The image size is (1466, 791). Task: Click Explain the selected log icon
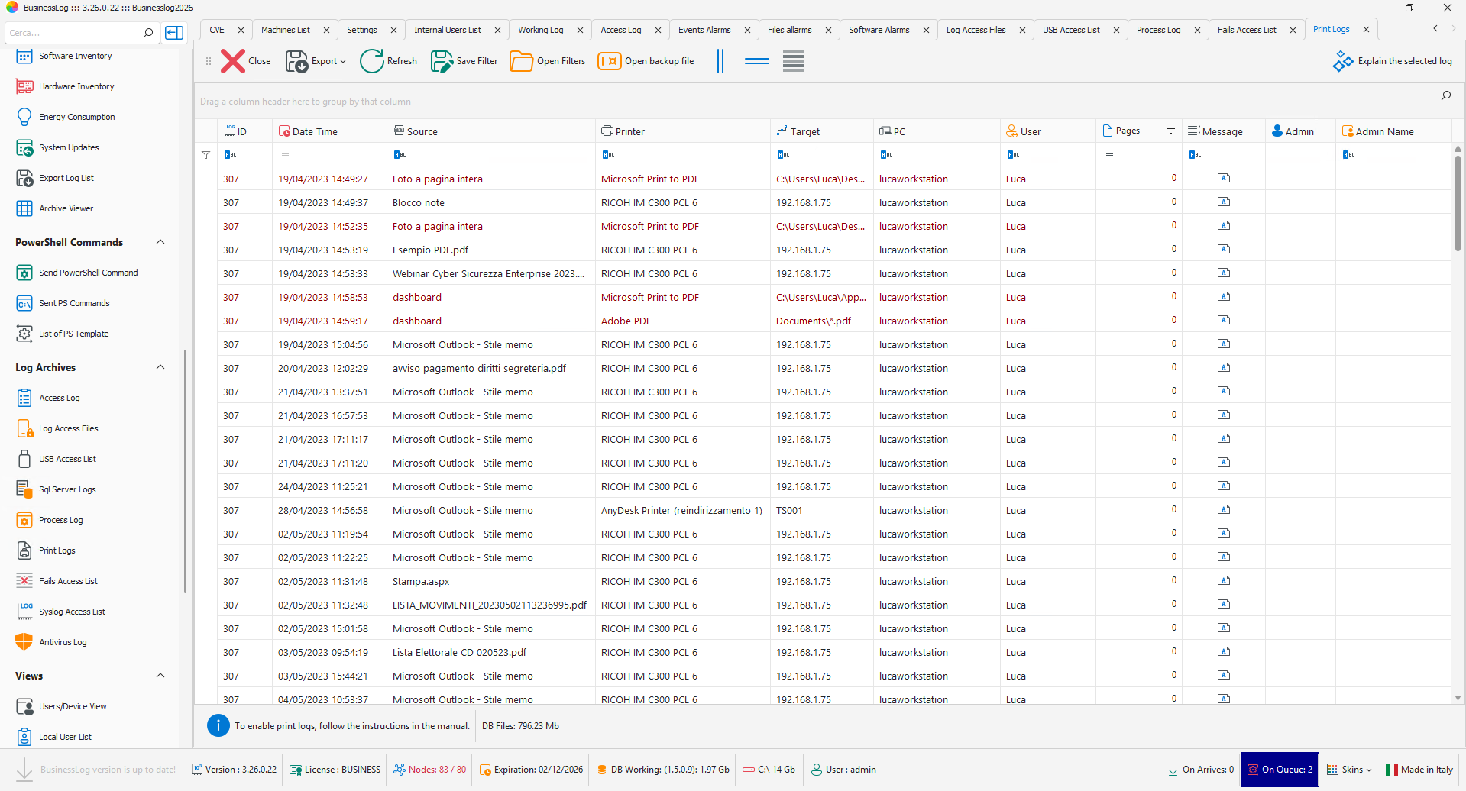tap(1342, 61)
